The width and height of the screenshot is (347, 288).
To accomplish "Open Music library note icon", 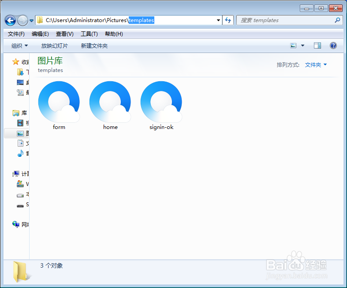I will tap(20, 153).
